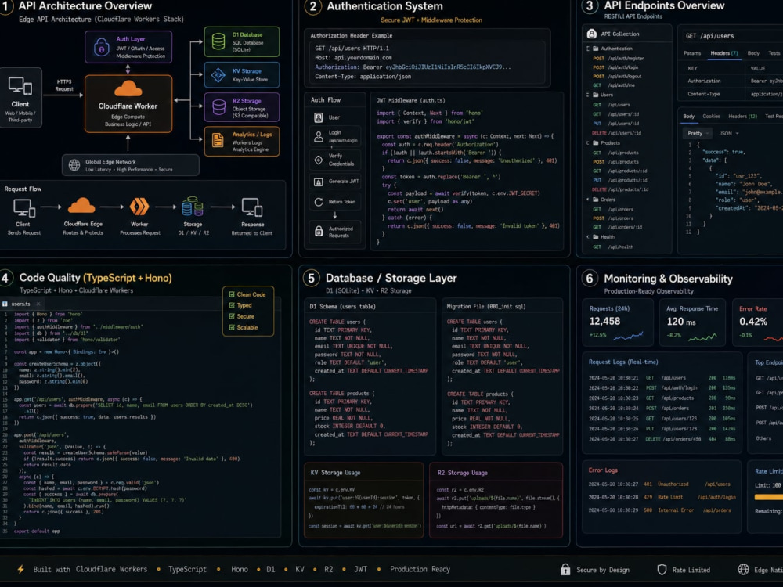The image size is (783, 587).
Task: Collapse the Health folder in API Collection
Action: (x=588, y=237)
